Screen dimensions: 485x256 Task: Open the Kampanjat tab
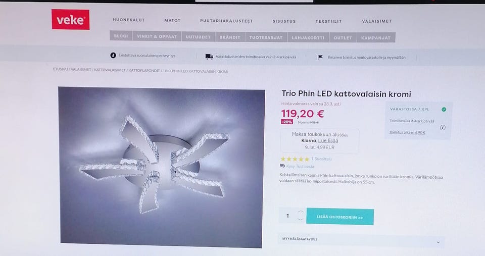(x=376, y=38)
